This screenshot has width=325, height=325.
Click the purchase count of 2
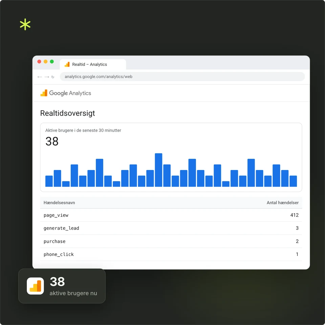point(297,241)
